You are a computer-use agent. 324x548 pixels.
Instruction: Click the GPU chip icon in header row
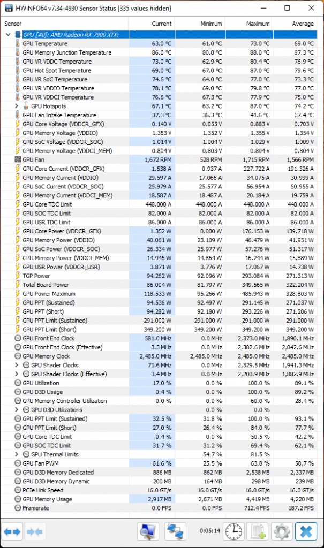pos(18,35)
